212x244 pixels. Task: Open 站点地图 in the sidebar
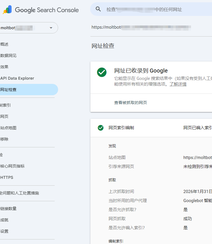tap(8, 128)
